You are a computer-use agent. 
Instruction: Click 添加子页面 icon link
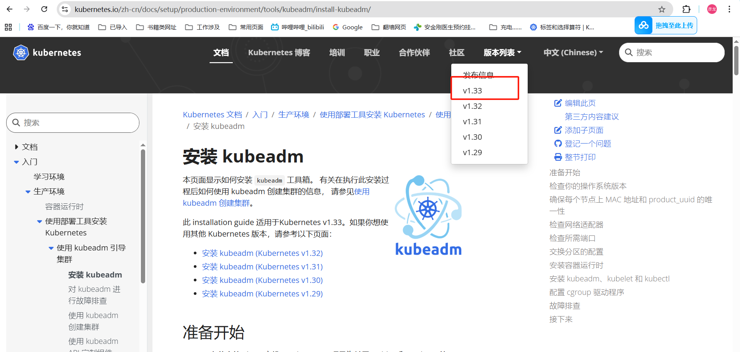(x=579, y=130)
